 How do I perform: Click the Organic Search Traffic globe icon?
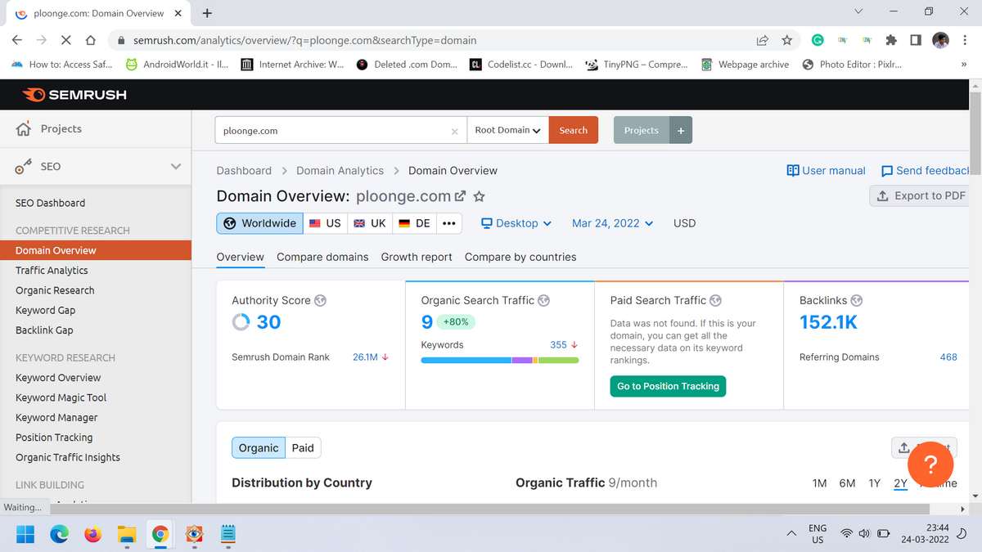(x=544, y=300)
